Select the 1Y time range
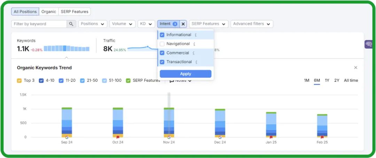Viewport: 376px width, 158px height. (x=327, y=80)
